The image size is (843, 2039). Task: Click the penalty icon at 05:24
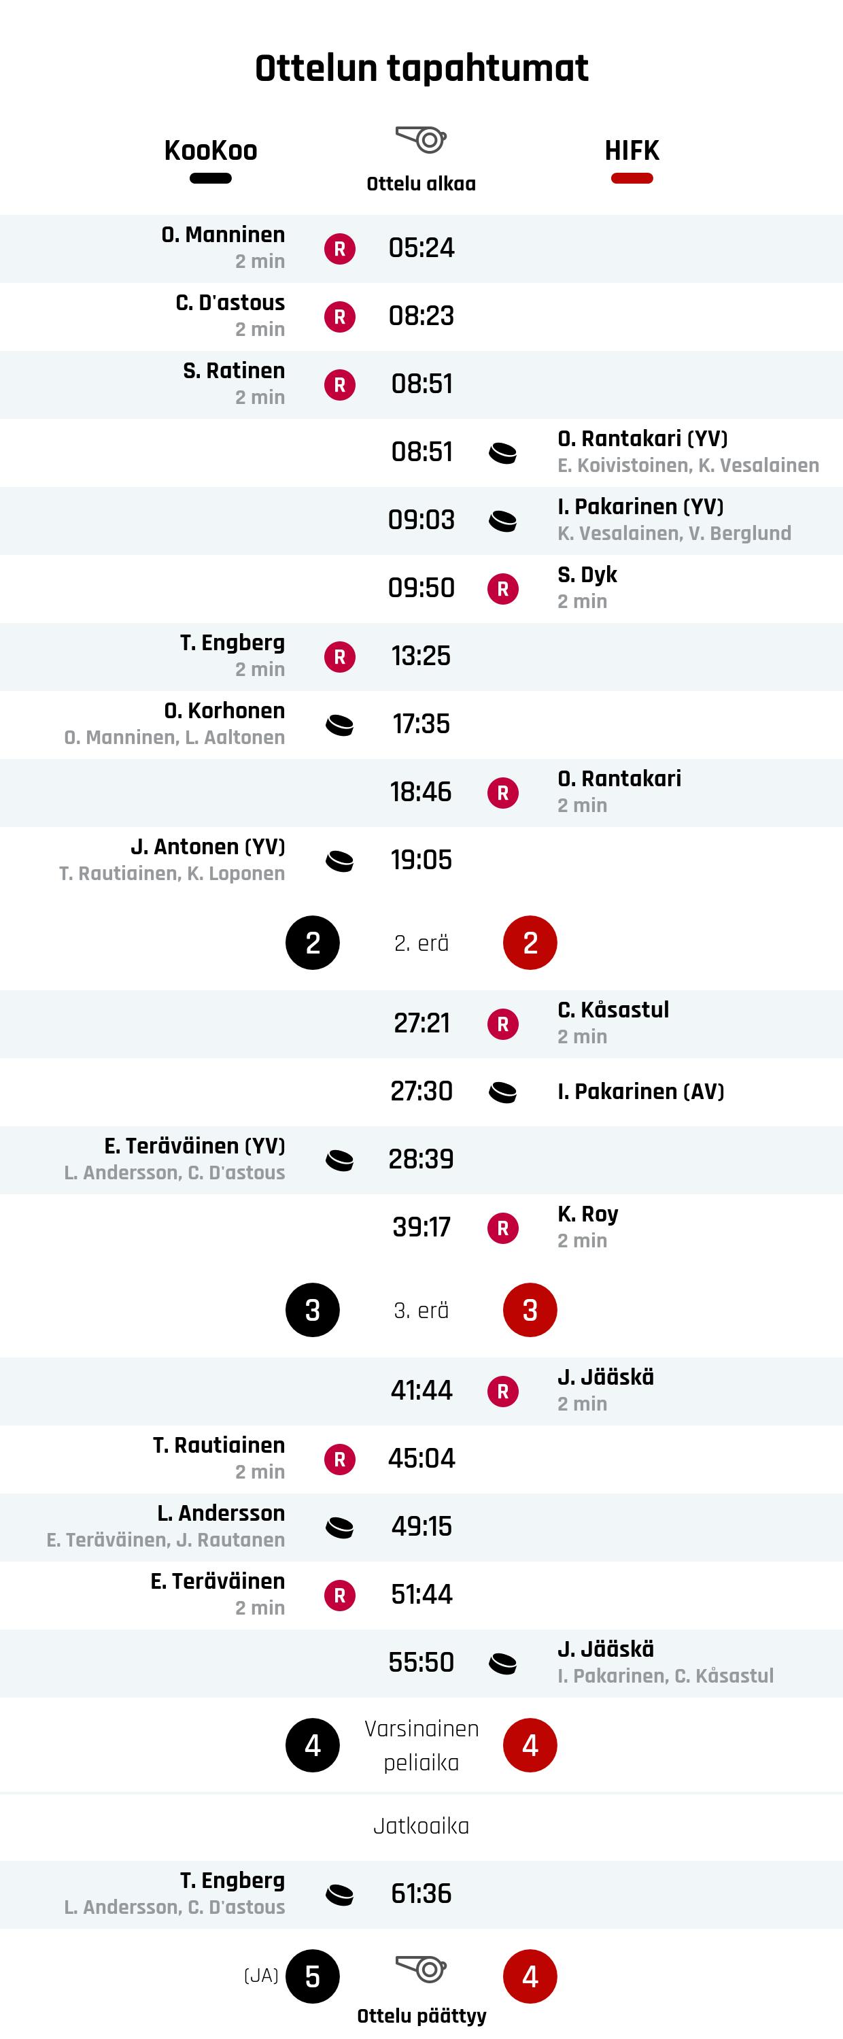[339, 248]
